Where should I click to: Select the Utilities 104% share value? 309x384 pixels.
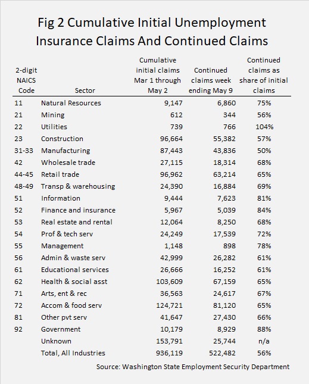pos(264,127)
